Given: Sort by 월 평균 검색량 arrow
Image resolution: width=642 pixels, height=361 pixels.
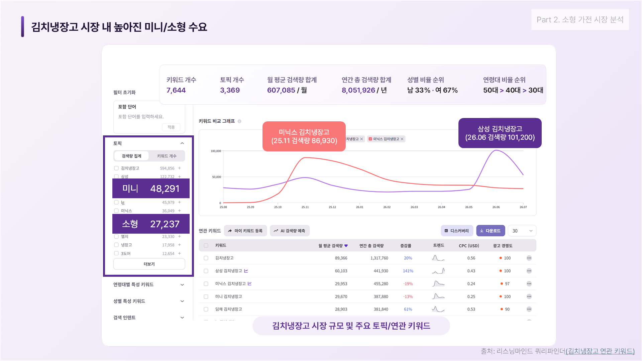Looking at the screenshot, I should 346,246.
